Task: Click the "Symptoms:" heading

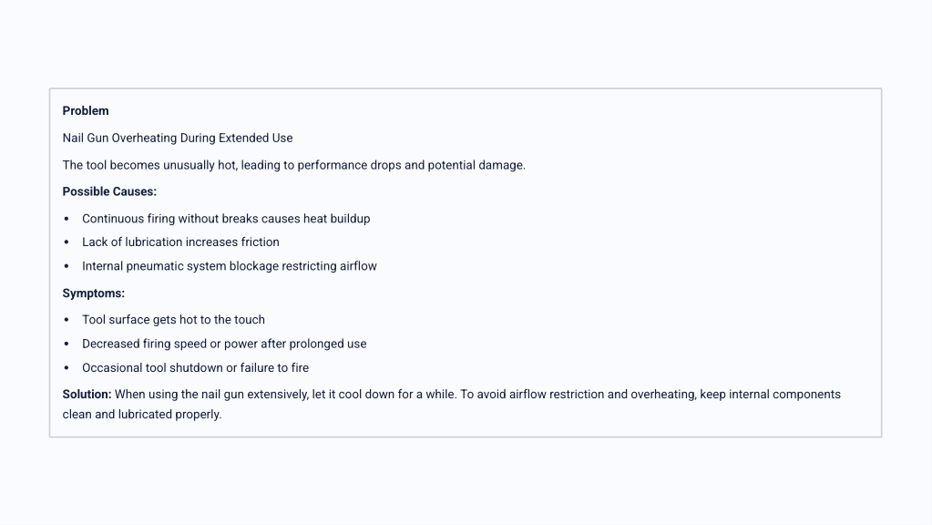Action: (93, 293)
